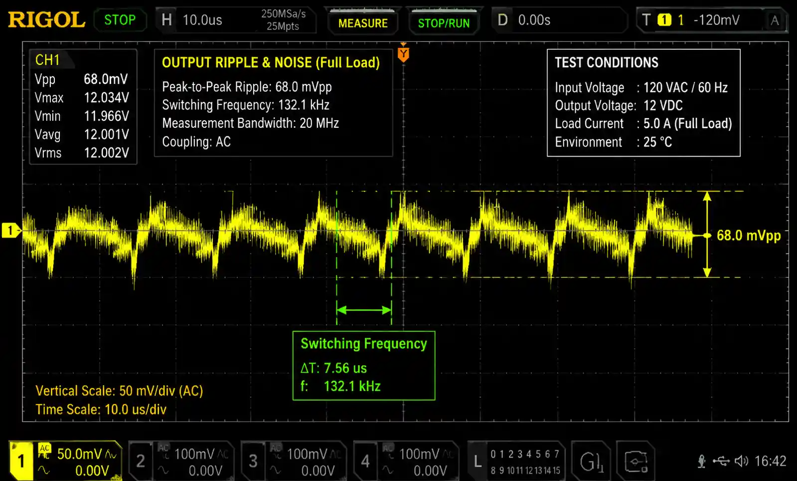
Task: Click the trigger mode A indicator
Action: tap(775, 20)
